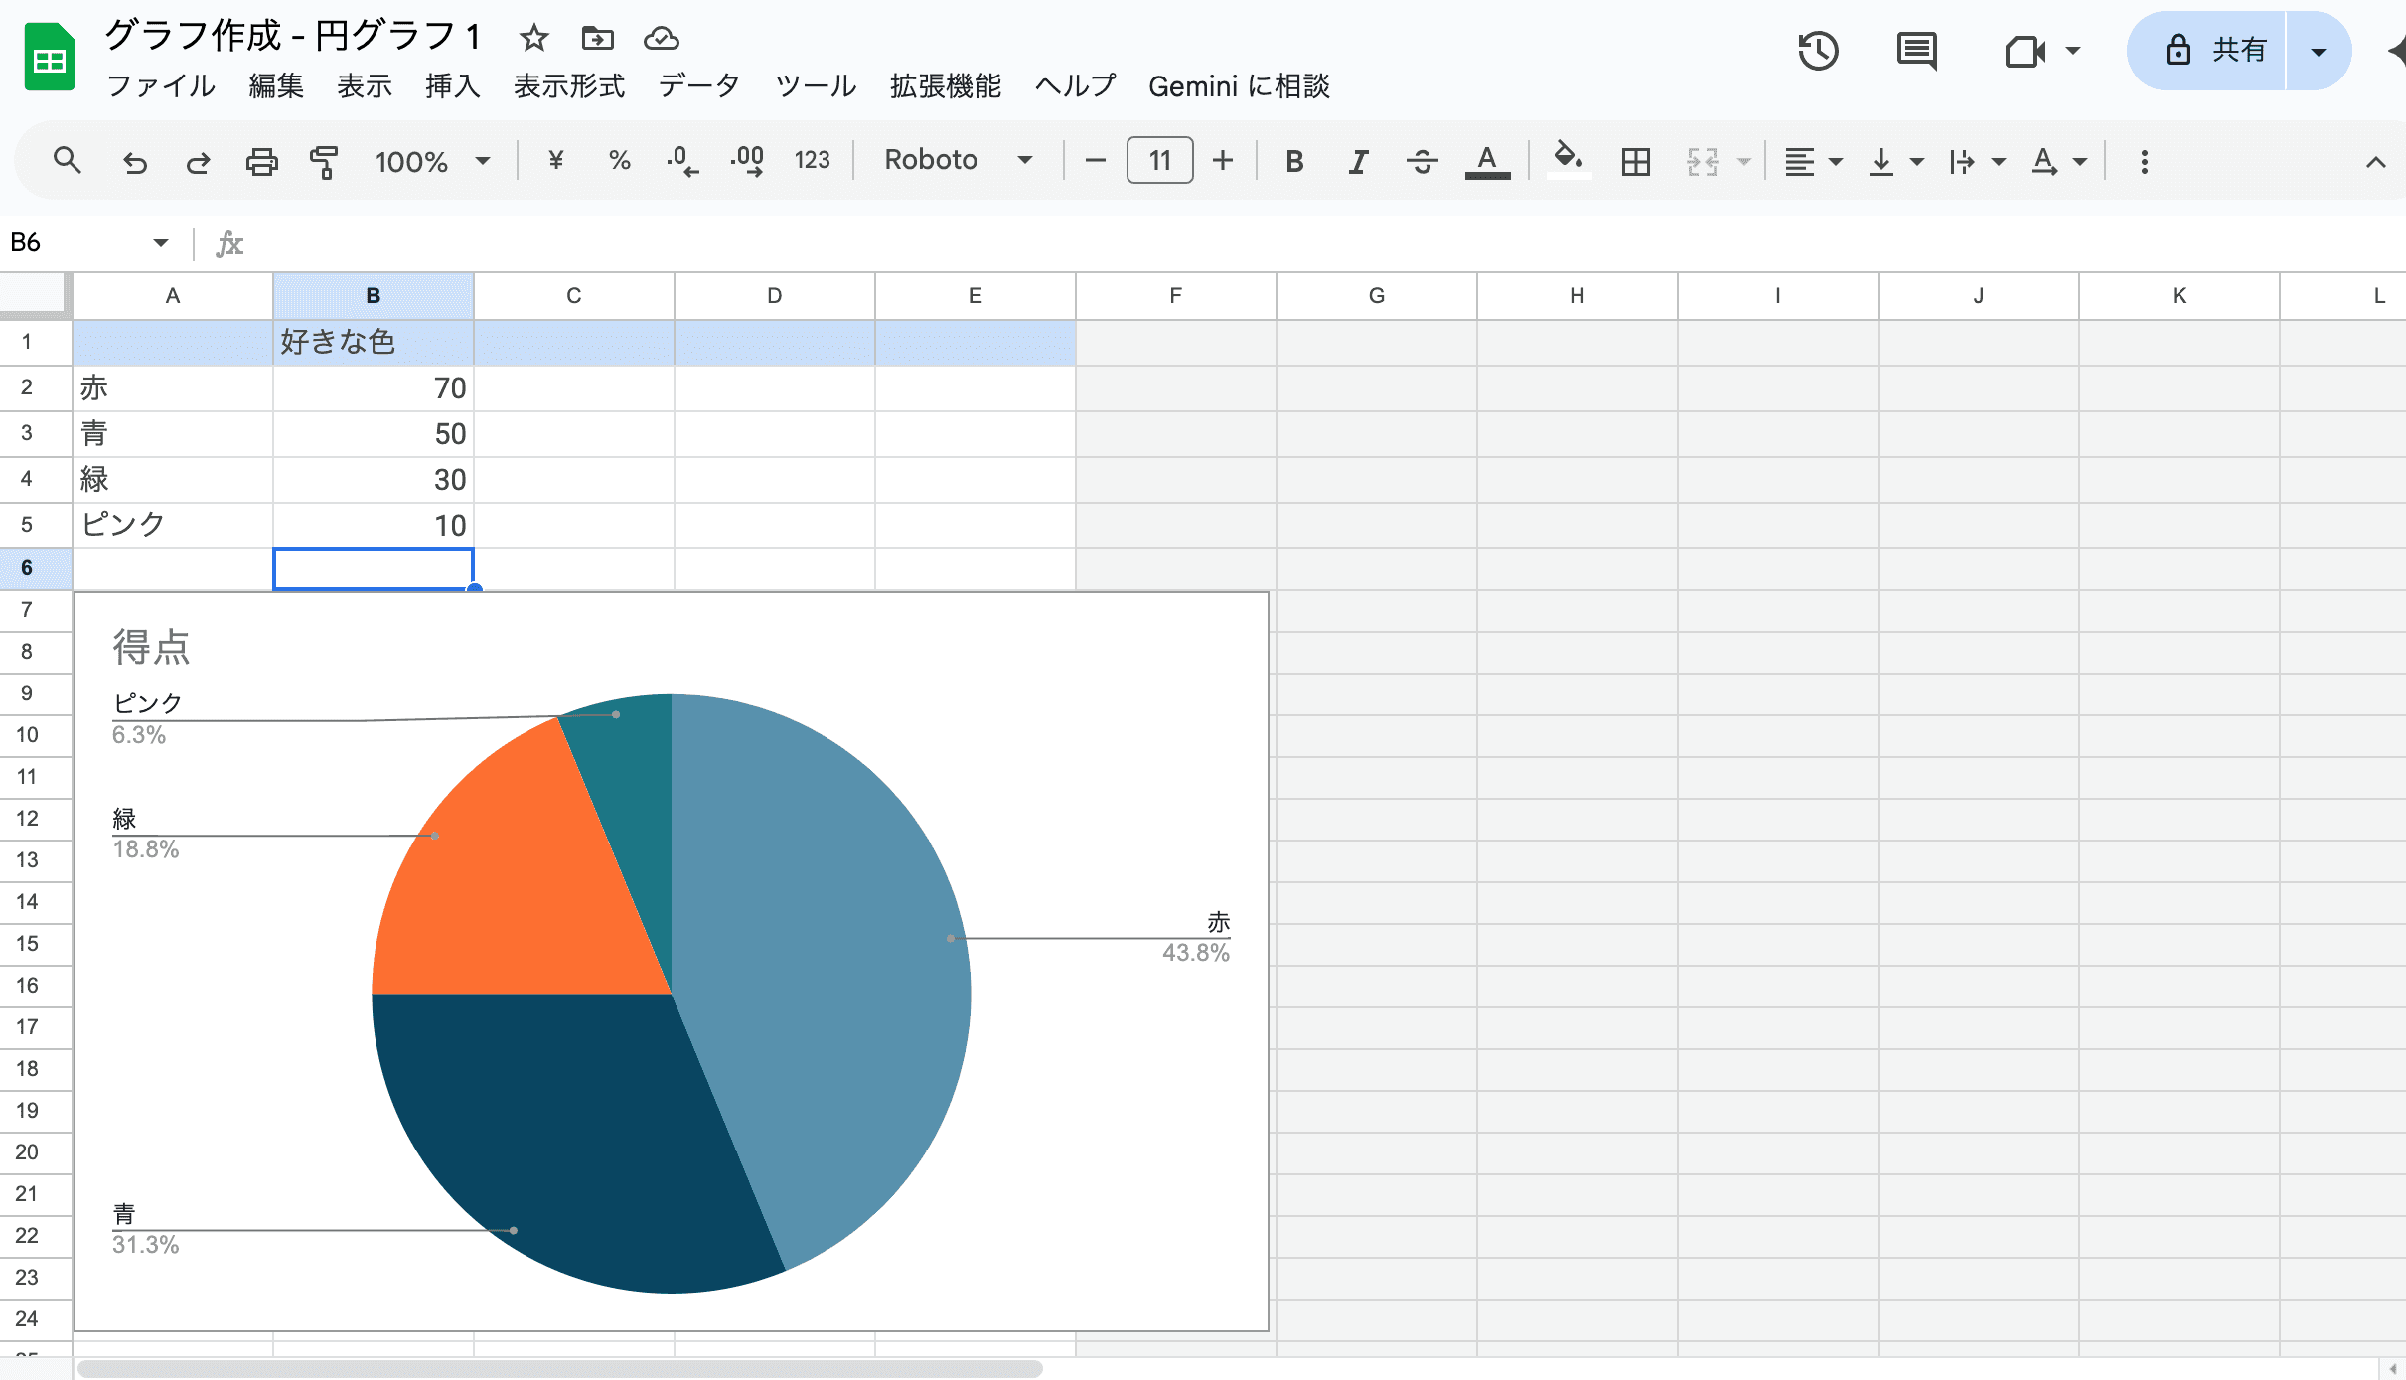Show all comments
Image resolution: width=2406 pixels, height=1380 pixels.
tap(1917, 50)
